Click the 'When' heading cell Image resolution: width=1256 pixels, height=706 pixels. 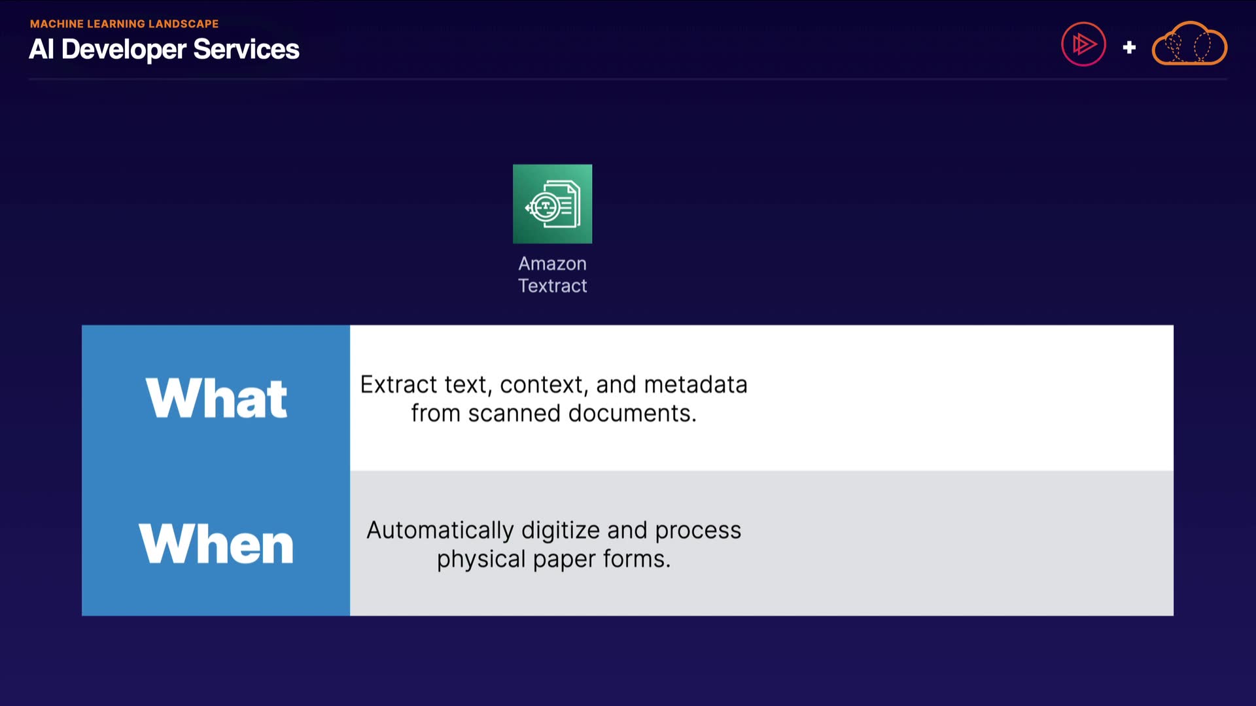point(216,543)
